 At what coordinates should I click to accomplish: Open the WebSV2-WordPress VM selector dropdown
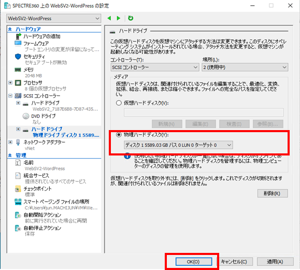(x=54, y=19)
